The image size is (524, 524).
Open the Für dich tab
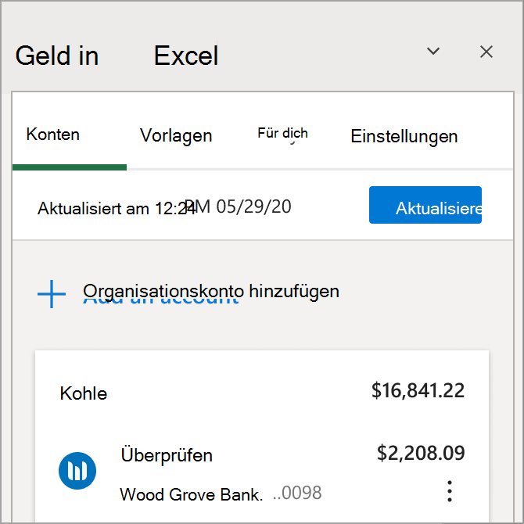(282, 134)
